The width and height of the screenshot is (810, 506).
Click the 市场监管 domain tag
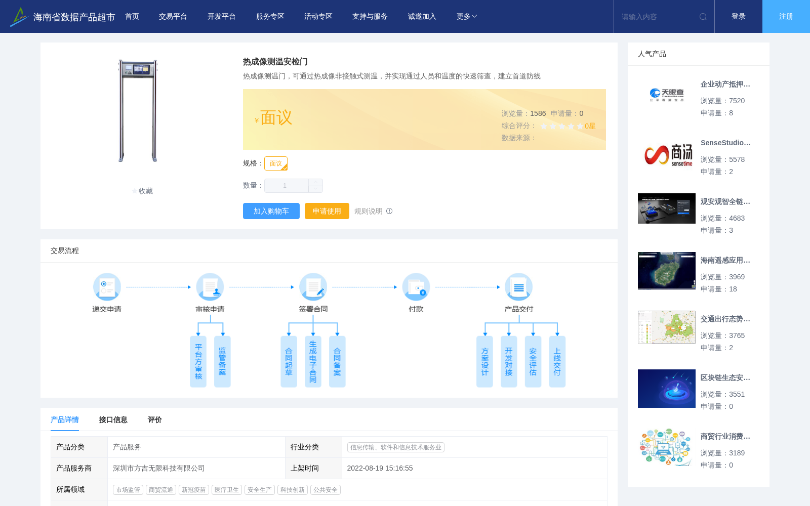coord(128,490)
